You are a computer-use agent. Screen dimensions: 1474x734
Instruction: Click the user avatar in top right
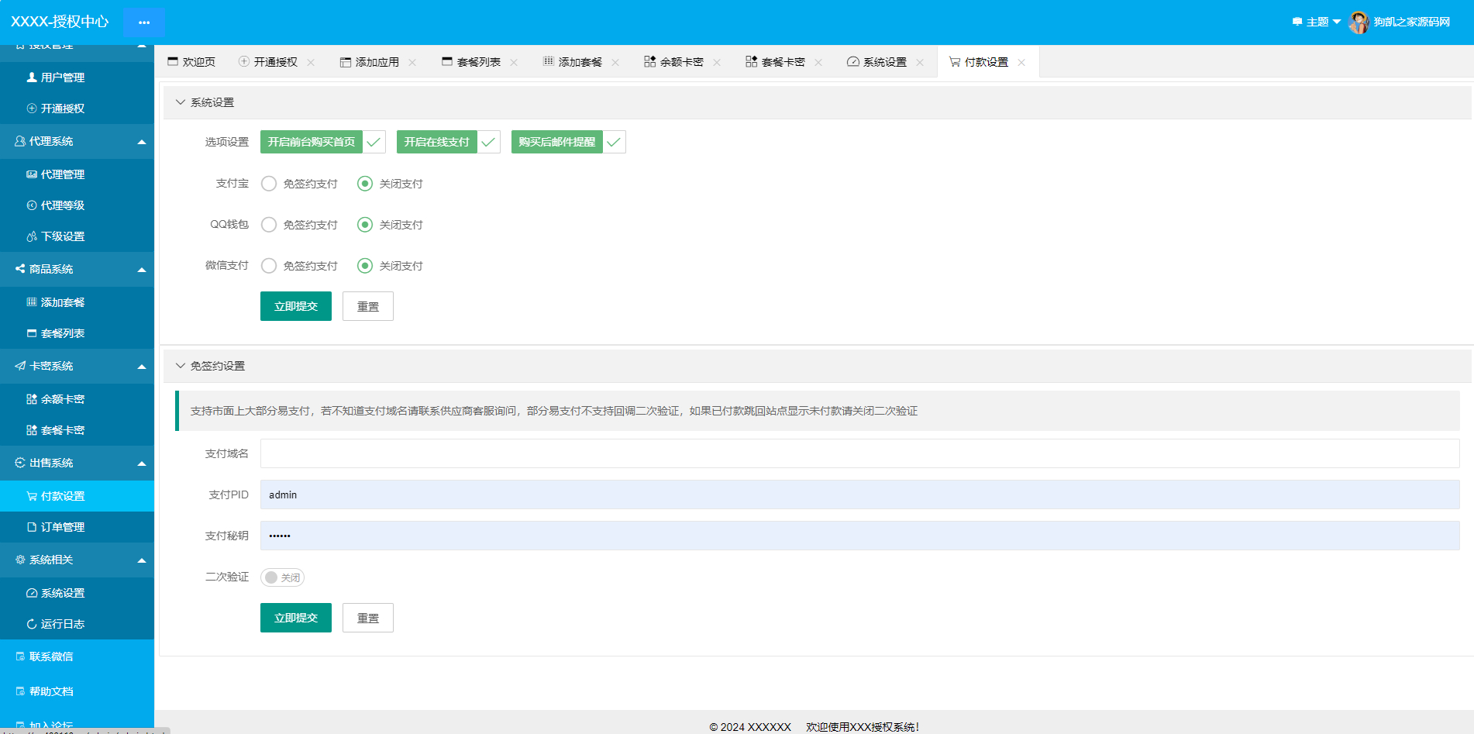(1359, 22)
